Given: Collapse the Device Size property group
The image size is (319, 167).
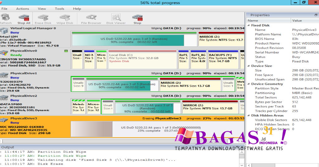Looking at the screenshot, I should pos(249,66).
